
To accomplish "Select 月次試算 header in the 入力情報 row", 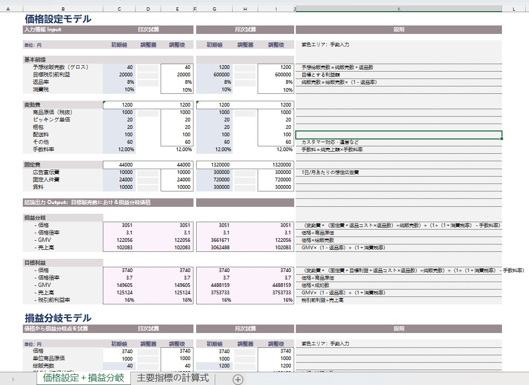I will click(245, 30).
